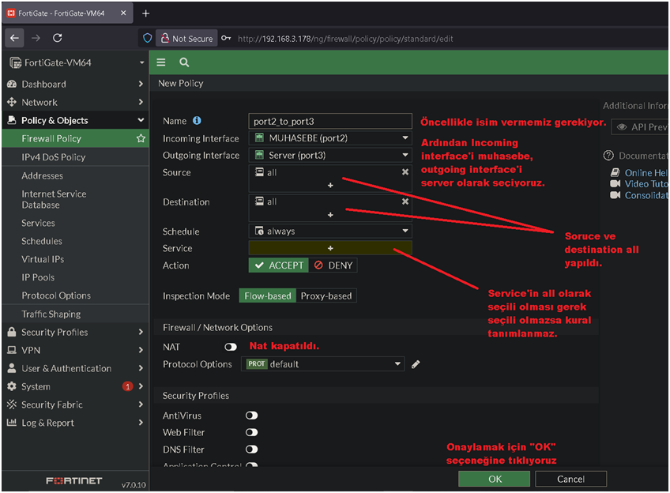Click the System notification badge showing 1

[127, 386]
